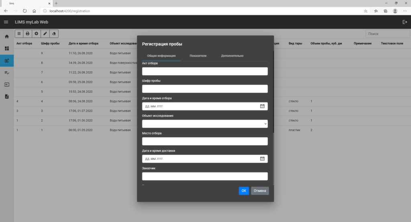Switch to the Показатели tab

pyautogui.click(x=198, y=56)
